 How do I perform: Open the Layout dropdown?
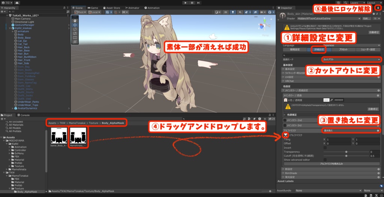tap(374, 3)
